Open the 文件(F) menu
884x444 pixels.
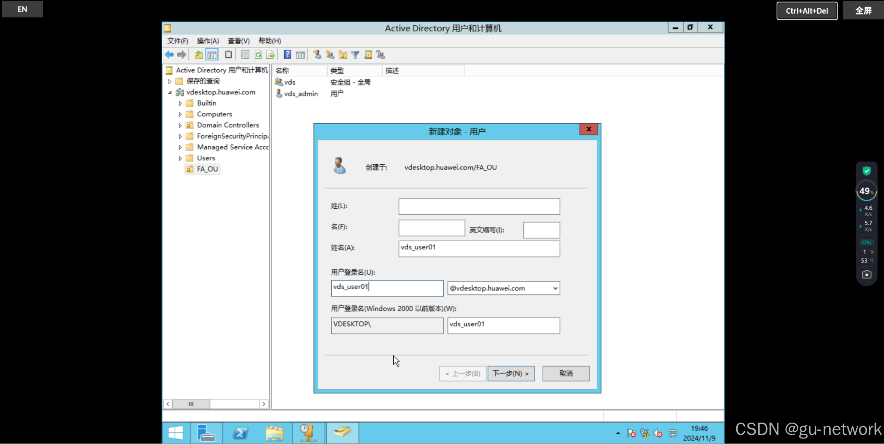[x=177, y=41]
